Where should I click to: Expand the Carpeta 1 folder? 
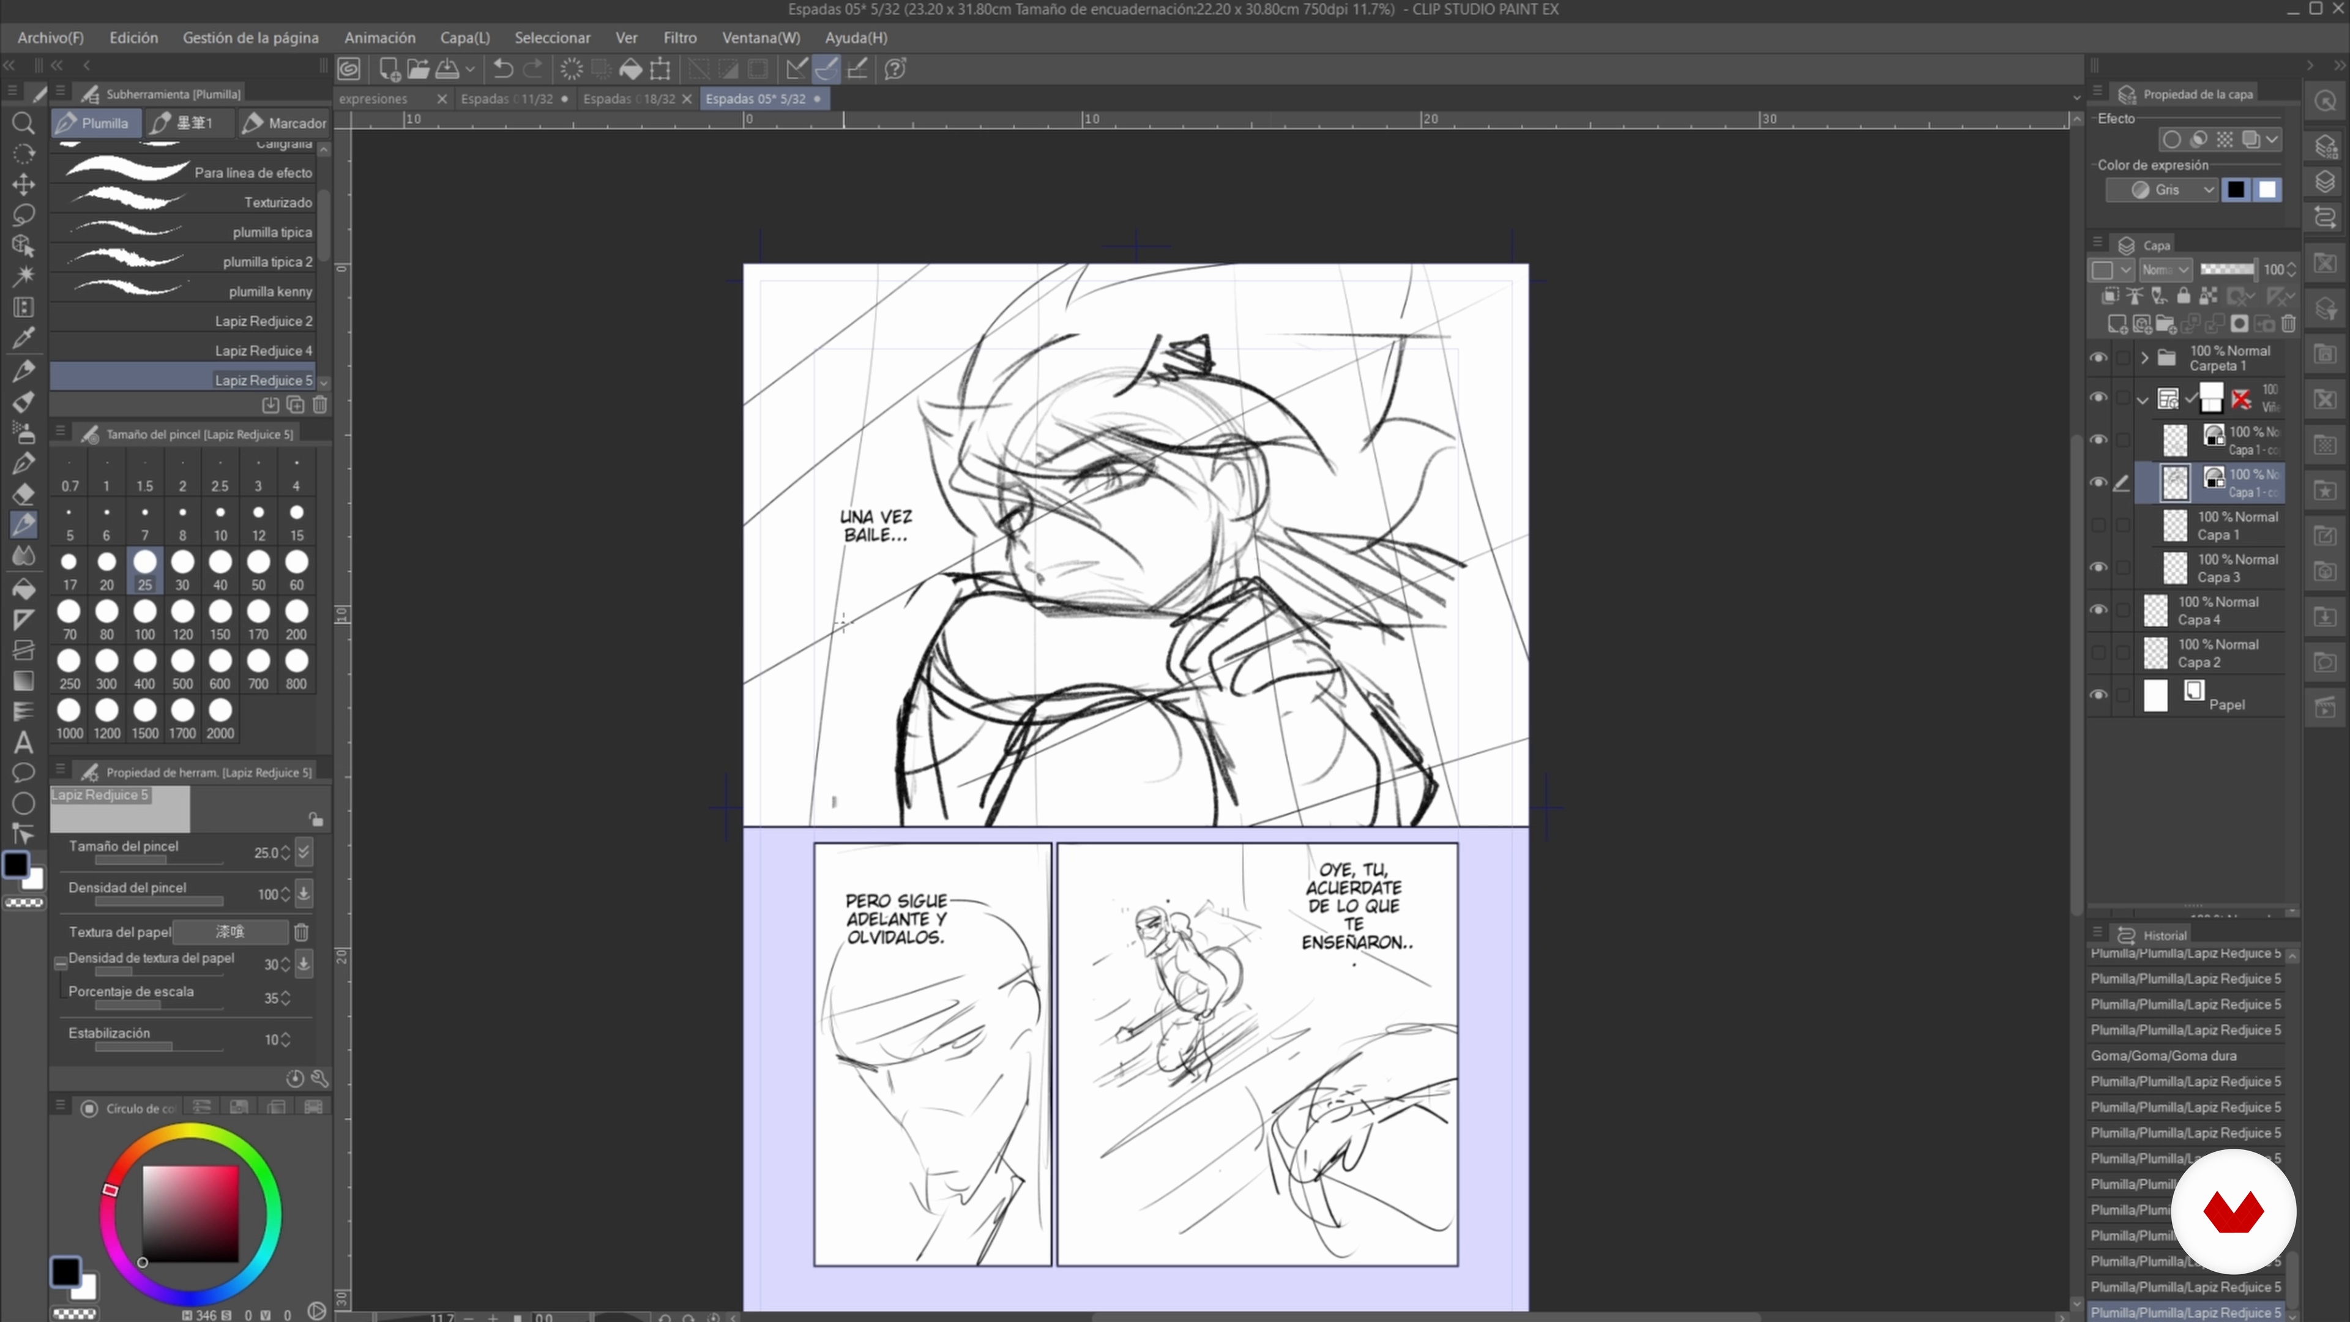coord(2145,357)
